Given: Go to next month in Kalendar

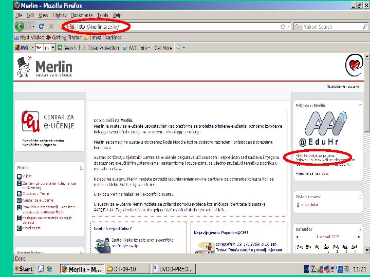Looking at the screenshot, I should click(x=359, y=236).
